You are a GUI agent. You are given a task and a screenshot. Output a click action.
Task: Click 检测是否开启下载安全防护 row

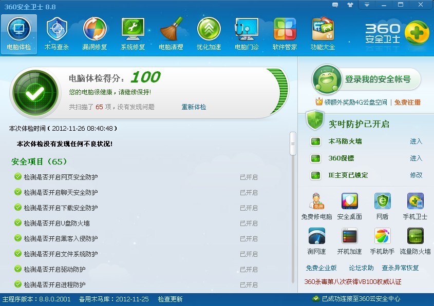tap(136, 208)
